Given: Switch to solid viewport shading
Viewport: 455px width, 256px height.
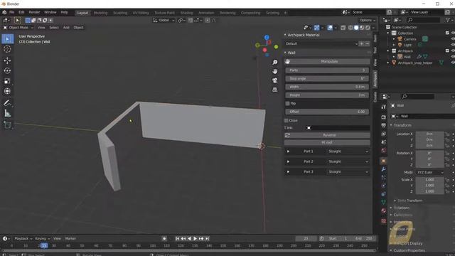Looking at the screenshot, I should (x=356, y=28).
